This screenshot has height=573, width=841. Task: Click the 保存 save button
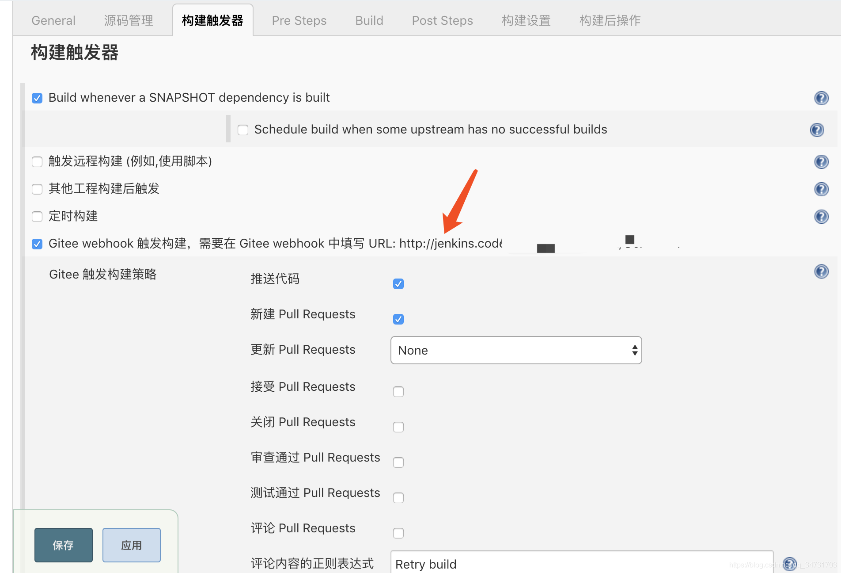pyautogui.click(x=64, y=545)
